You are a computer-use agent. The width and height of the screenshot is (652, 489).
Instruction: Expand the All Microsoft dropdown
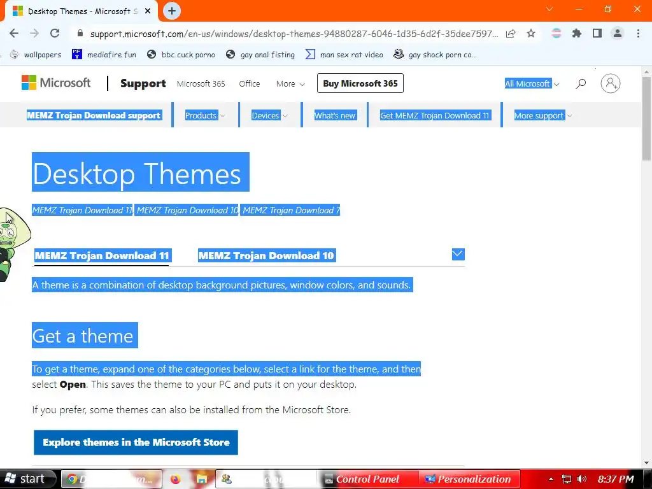(532, 83)
